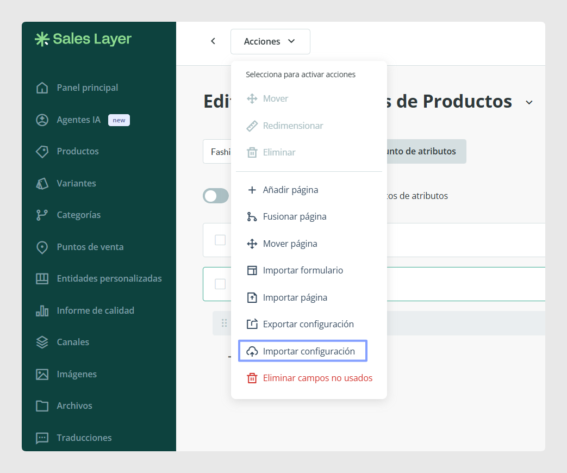567x473 pixels.
Task: Open Panel principal link
Action: pyautogui.click(x=87, y=88)
